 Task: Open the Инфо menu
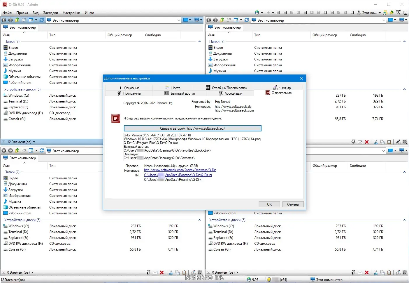point(89,13)
